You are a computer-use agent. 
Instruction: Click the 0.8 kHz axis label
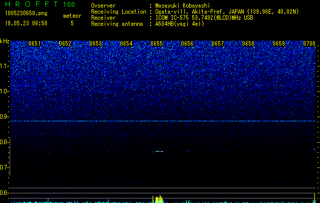click(x=4, y=142)
